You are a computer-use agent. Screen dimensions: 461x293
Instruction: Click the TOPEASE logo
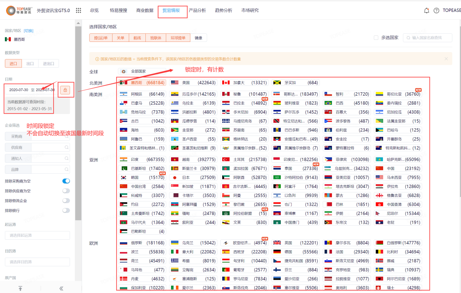[19, 10]
